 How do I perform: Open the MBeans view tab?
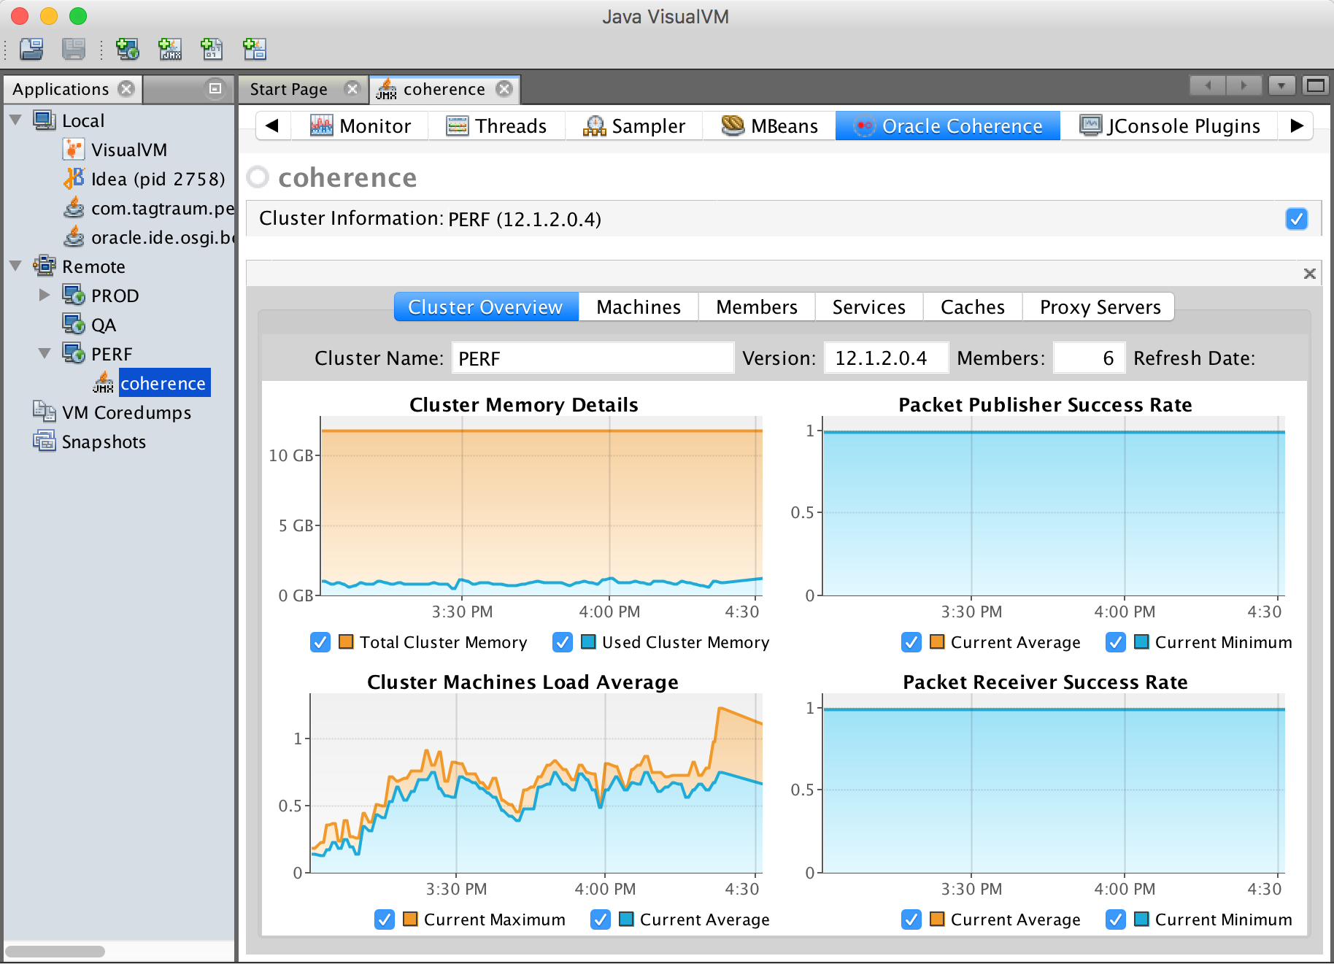(770, 126)
